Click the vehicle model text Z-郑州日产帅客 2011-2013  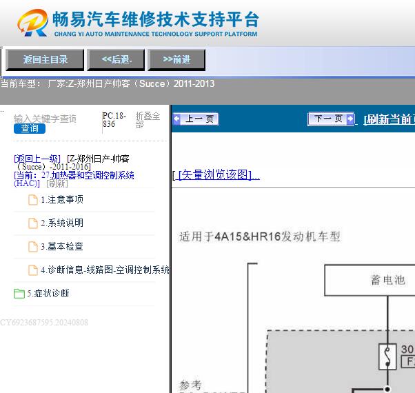tap(141, 84)
